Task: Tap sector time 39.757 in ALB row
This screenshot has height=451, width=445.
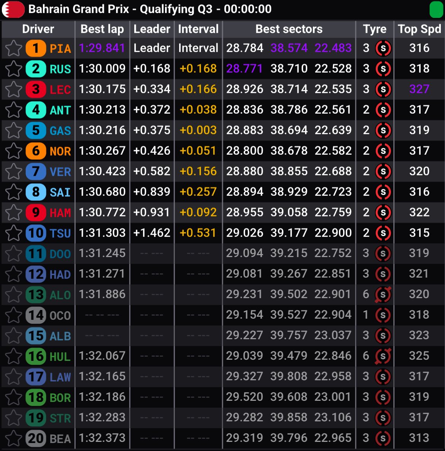Action: [x=289, y=335]
